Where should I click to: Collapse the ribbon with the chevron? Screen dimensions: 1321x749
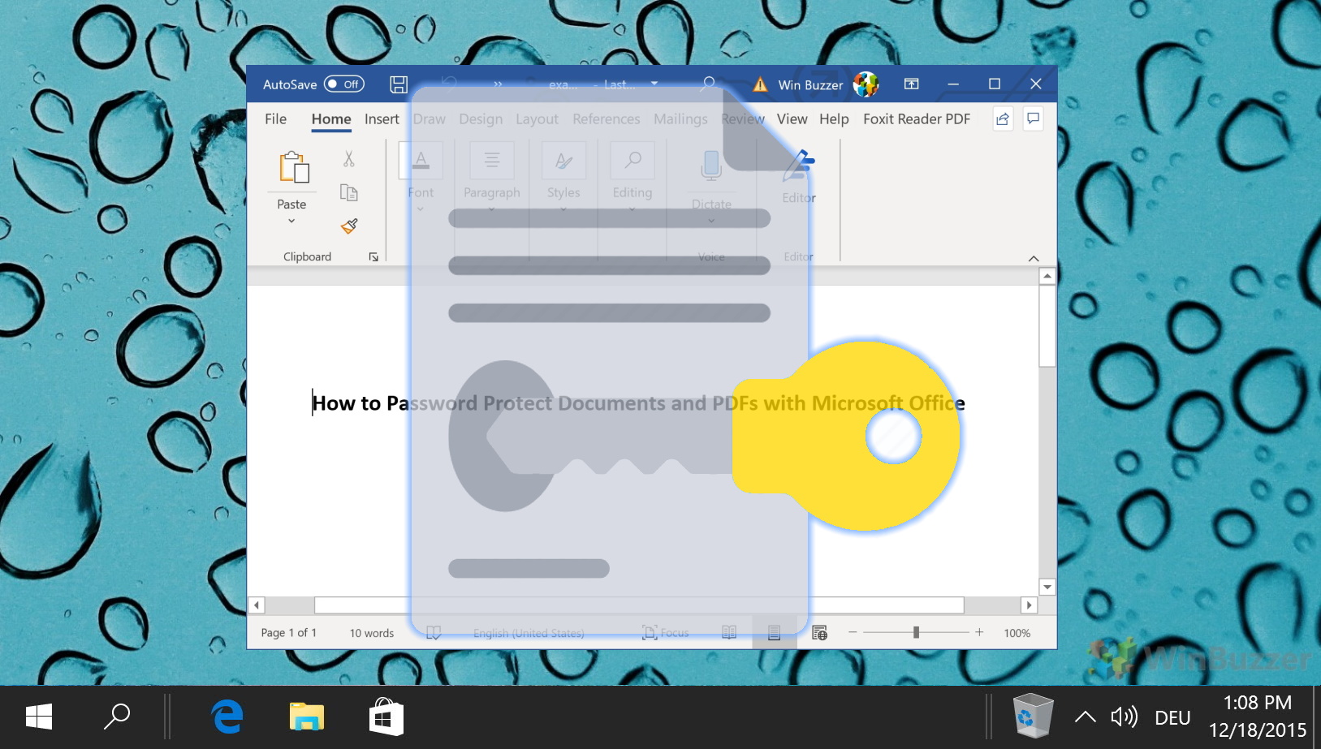pyautogui.click(x=1034, y=258)
